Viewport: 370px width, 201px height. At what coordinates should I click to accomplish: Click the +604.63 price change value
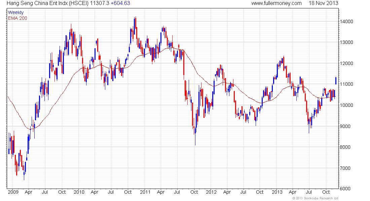point(120,3)
